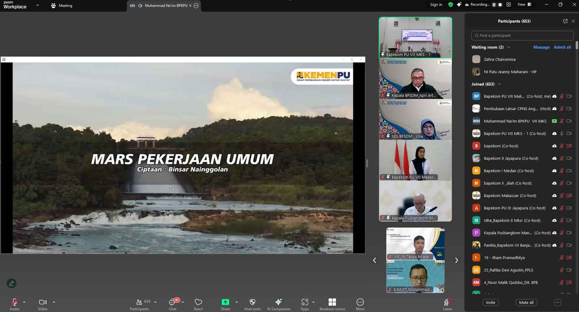Show previous page of video thumbnails
The image size is (579, 312).
tap(375, 260)
